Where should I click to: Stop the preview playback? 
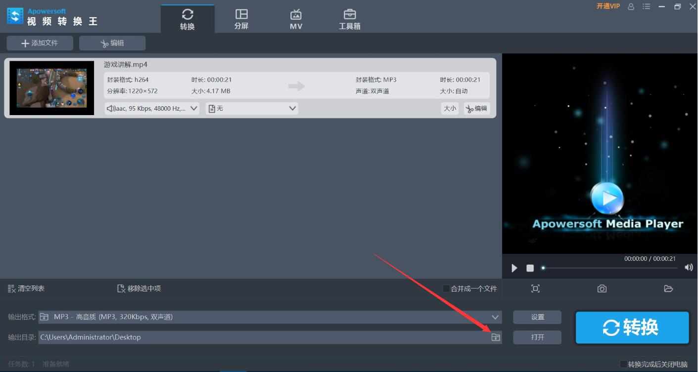[x=530, y=268]
